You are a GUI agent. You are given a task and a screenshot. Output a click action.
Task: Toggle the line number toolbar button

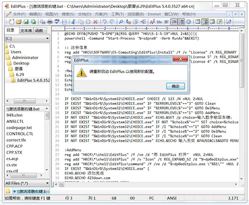pos(181,22)
